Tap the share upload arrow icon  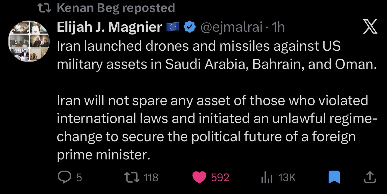point(370,177)
